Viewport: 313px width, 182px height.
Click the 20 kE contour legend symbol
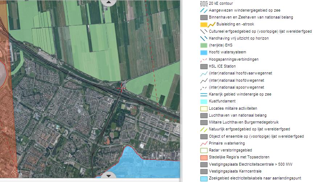[204, 4]
